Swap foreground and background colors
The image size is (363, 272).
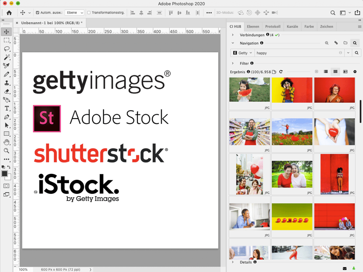pos(9,167)
